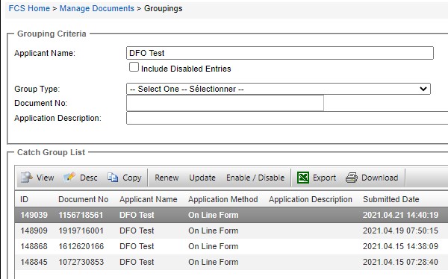Focus the Application Description field
The image size is (448, 279).
point(287,118)
